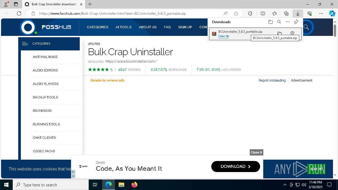View site information lock icon
This screenshot has width=338, height=190.
(33, 13)
